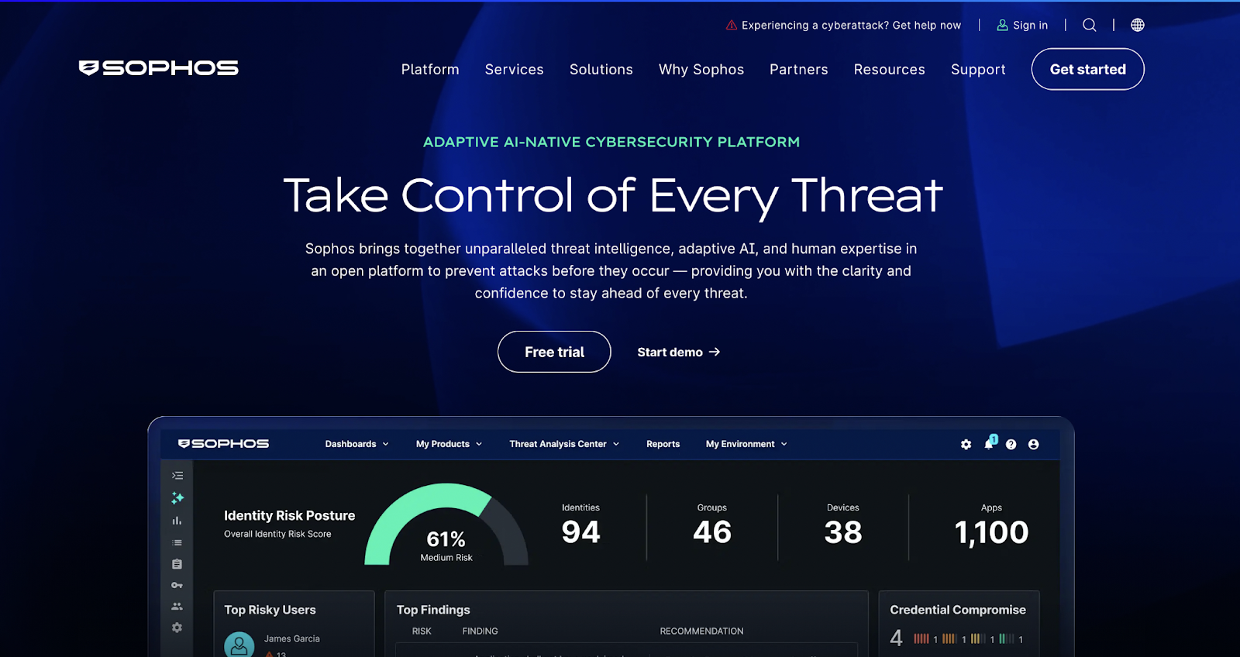Click the Top Risky Users heading
The width and height of the screenshot is (1240, 657).
pyautogui.click(x=270, y=610)
